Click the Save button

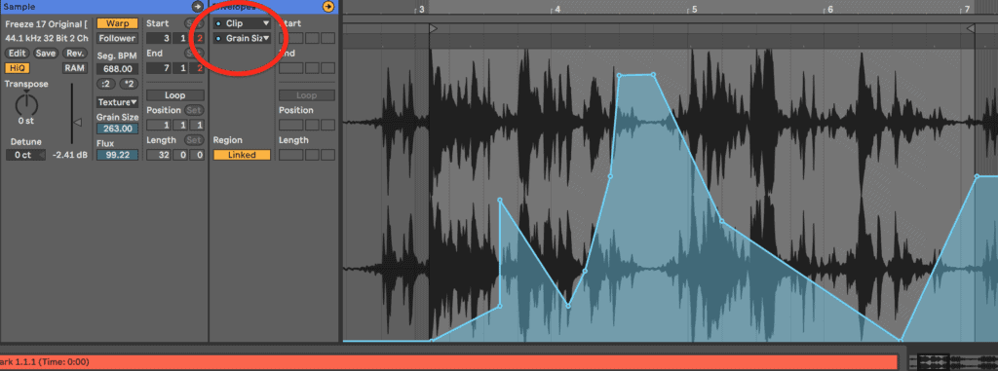[x=46, y=54]
